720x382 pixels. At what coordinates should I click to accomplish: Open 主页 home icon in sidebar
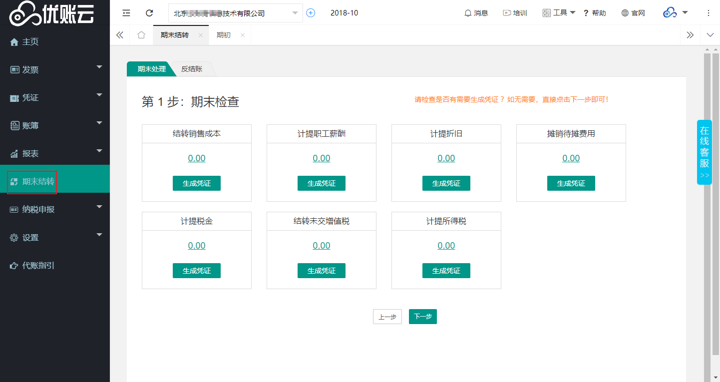(x=14, y=42)
